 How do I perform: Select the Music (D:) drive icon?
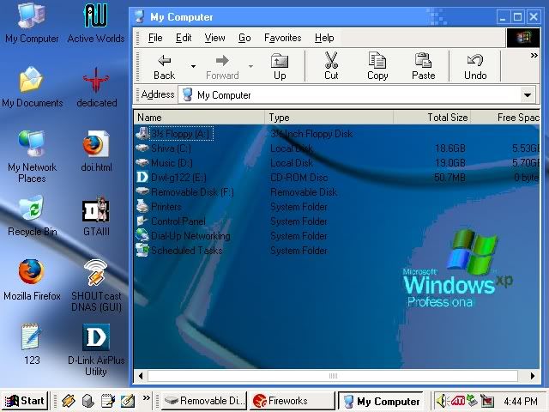[142, 162]
